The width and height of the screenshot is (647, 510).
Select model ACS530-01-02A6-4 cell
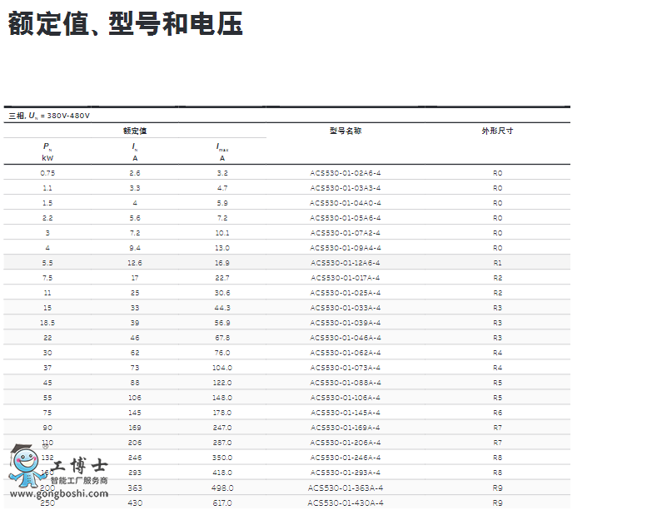[346, 173]
